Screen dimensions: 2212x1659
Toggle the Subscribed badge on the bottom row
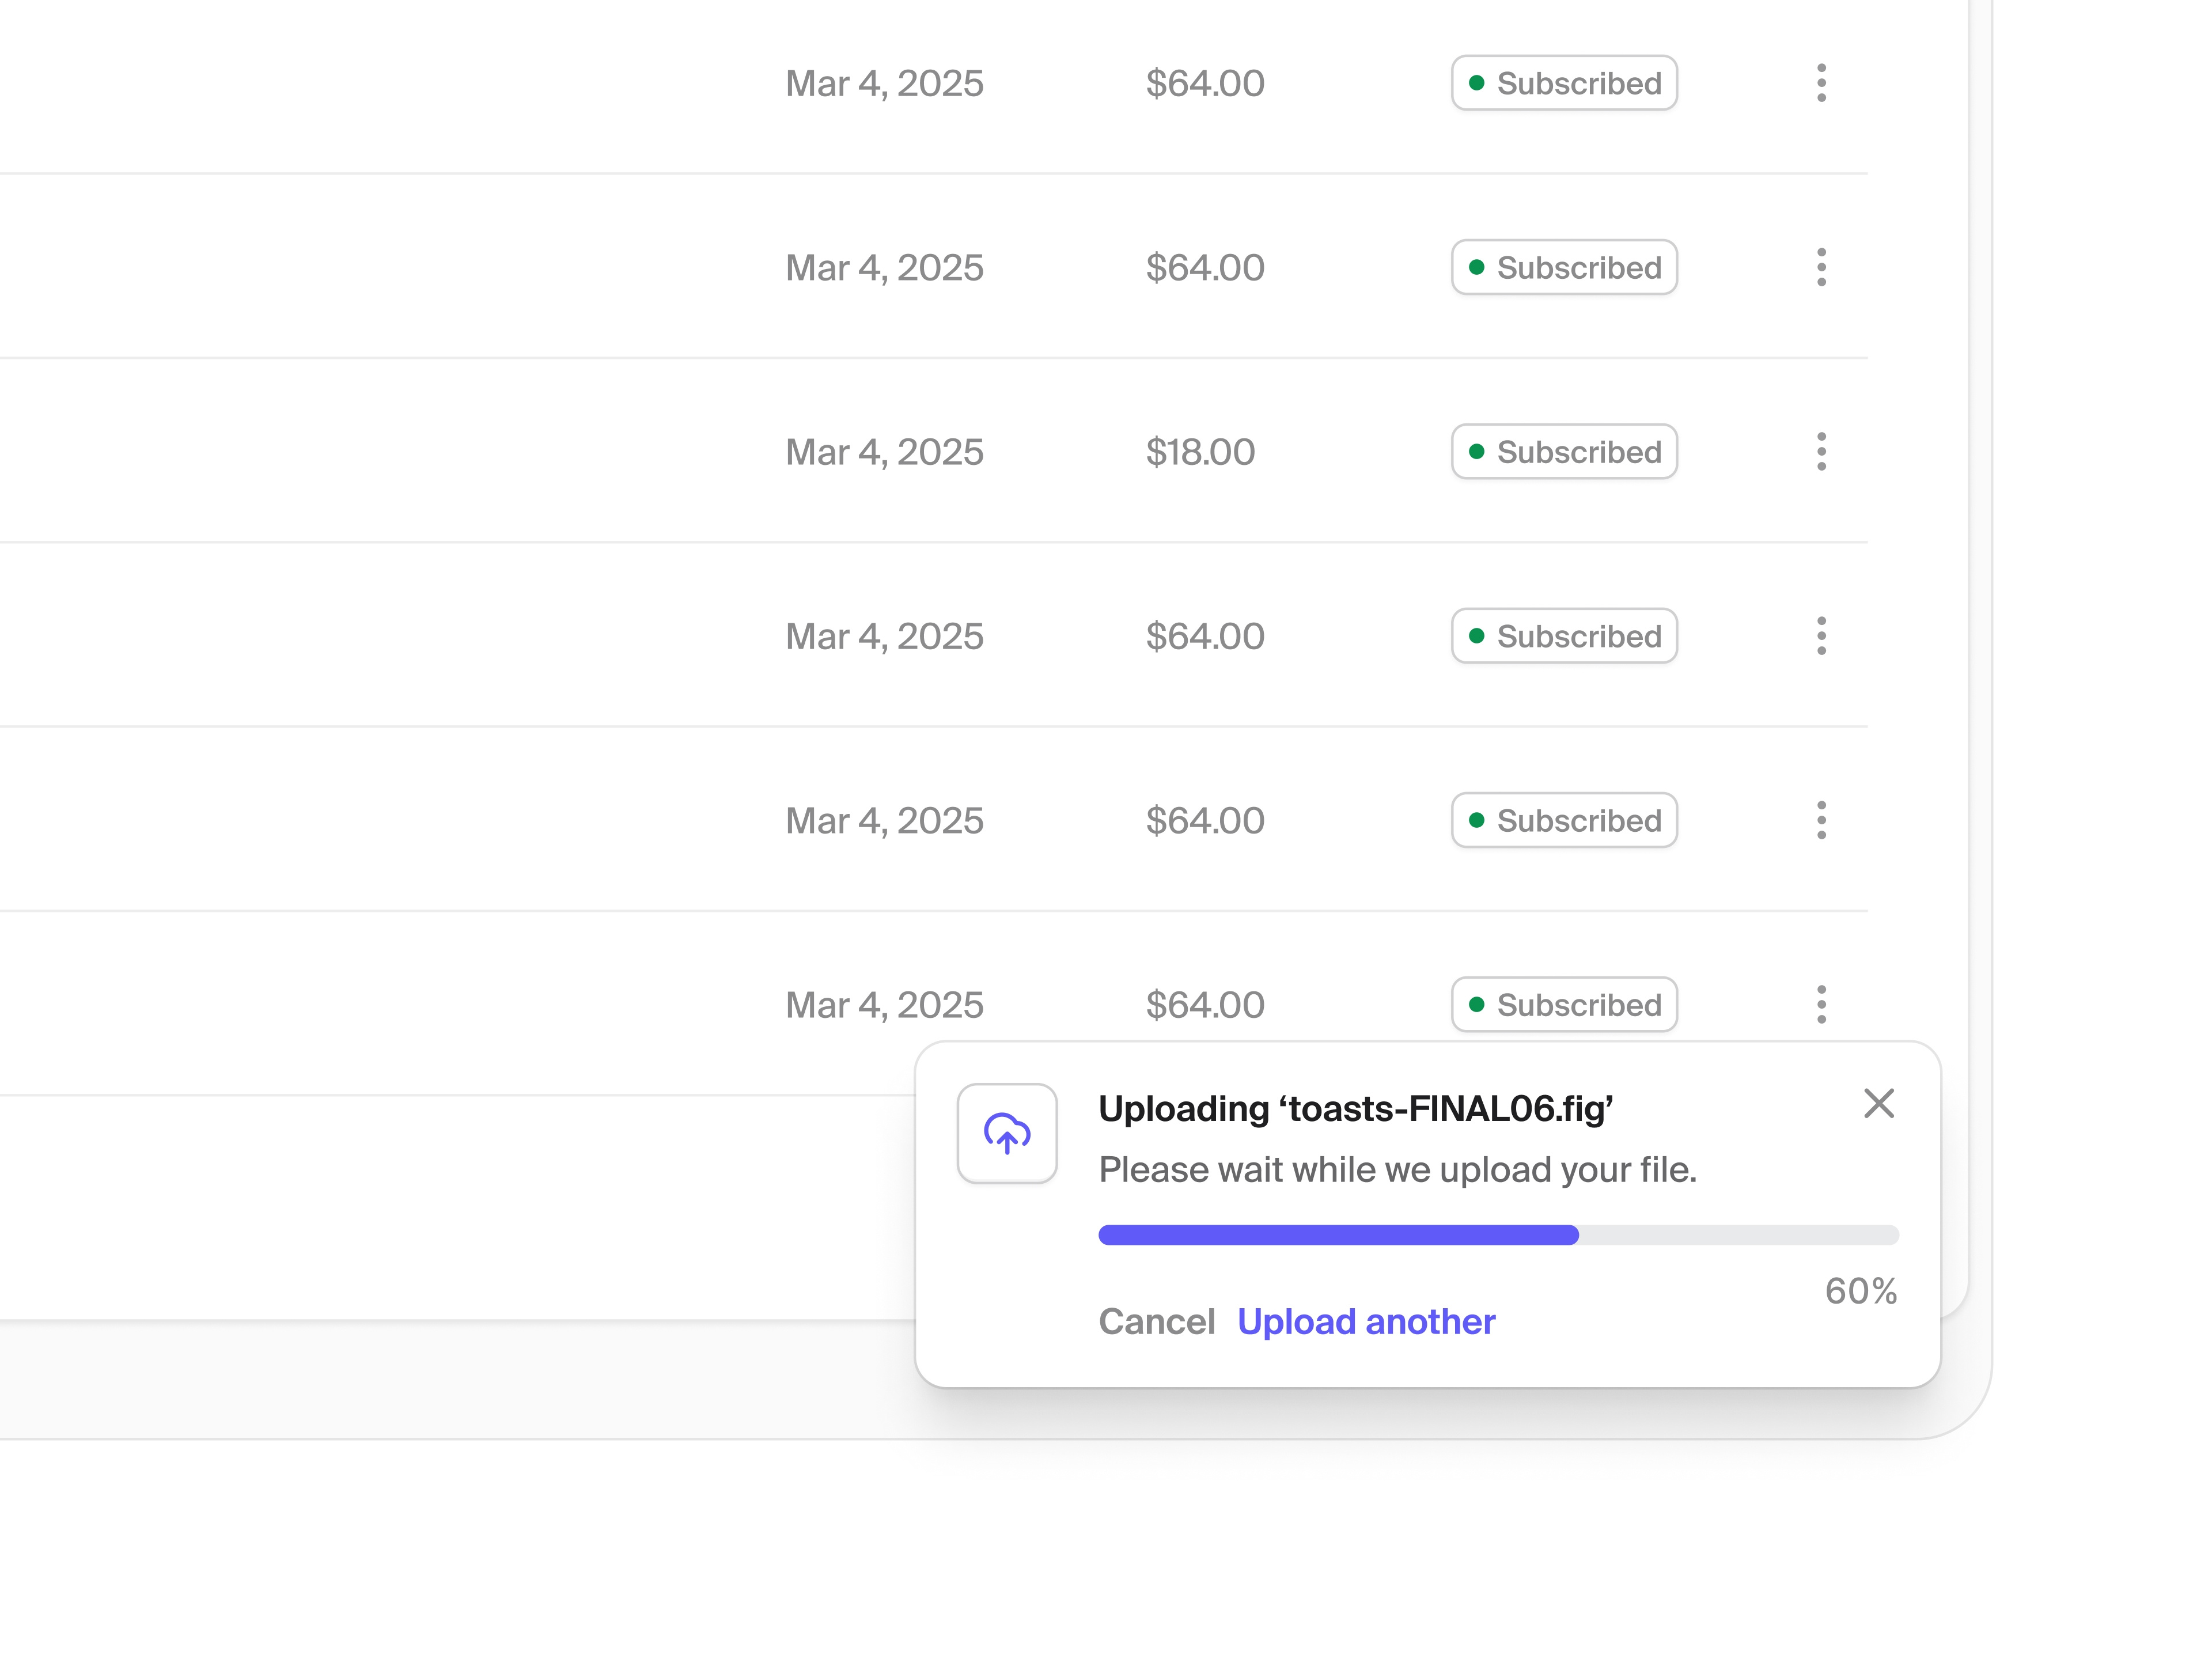coord(1564,1004)
